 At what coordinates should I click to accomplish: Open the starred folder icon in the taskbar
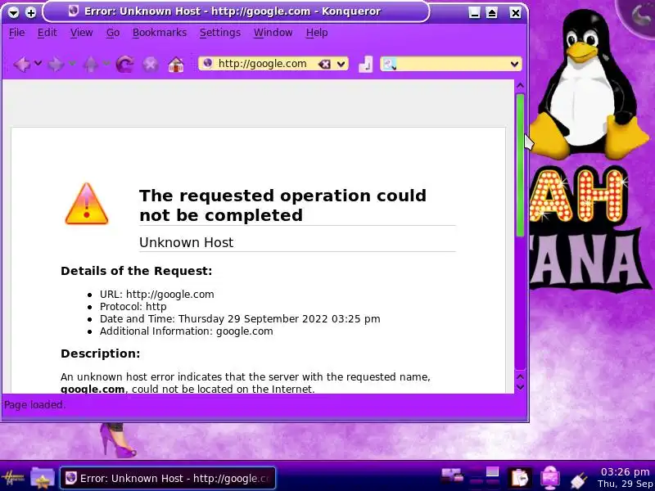click(x=43, y=478)
